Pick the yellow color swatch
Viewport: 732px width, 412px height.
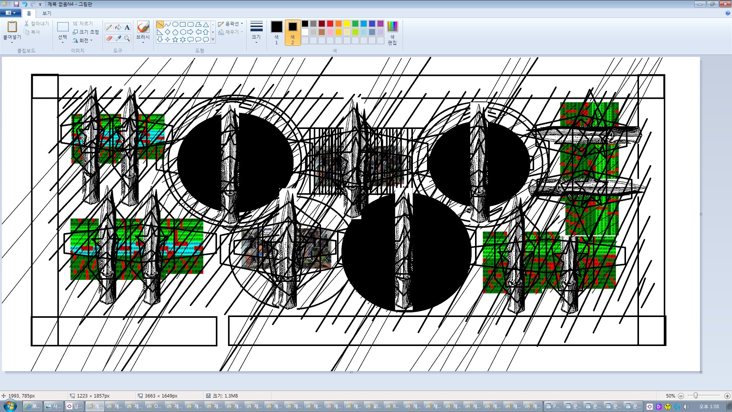click(x=347, y=24)
